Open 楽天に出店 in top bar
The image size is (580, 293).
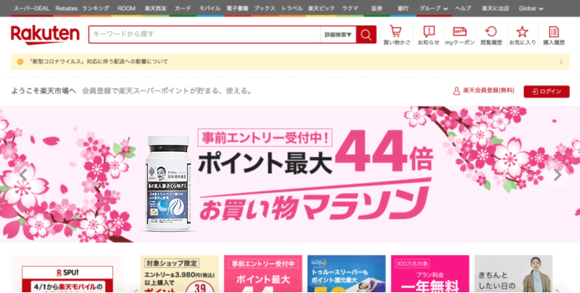495,8
